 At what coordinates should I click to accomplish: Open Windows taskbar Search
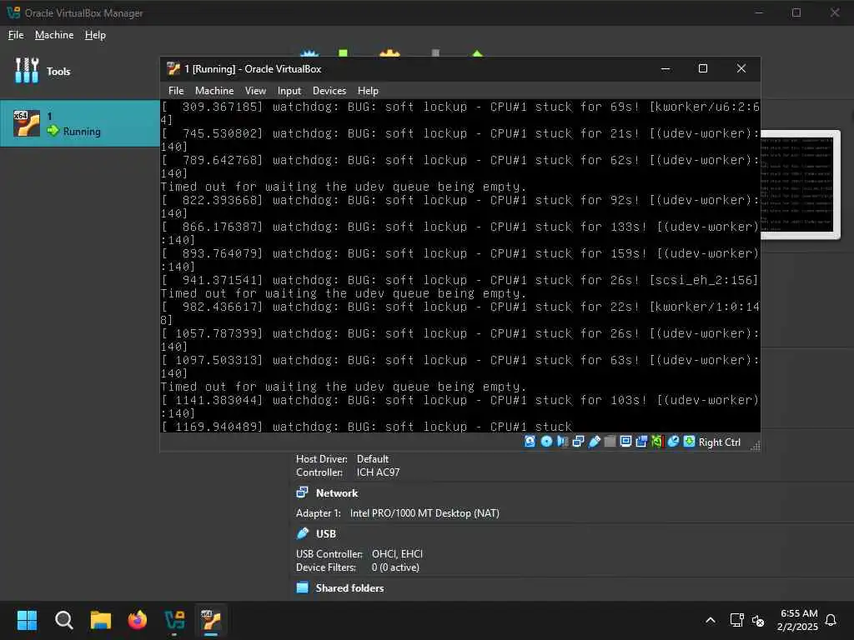tap(63, 620)
